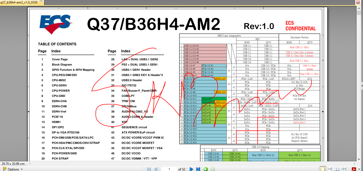Click 'PCI Bridge' table cell
The image size is (363, 171).
click(299, 89)
